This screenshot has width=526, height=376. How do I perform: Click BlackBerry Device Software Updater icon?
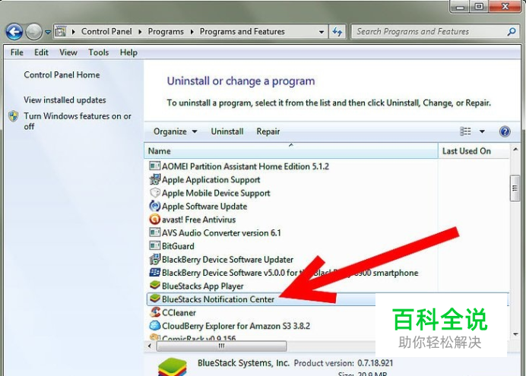point(154,259)
